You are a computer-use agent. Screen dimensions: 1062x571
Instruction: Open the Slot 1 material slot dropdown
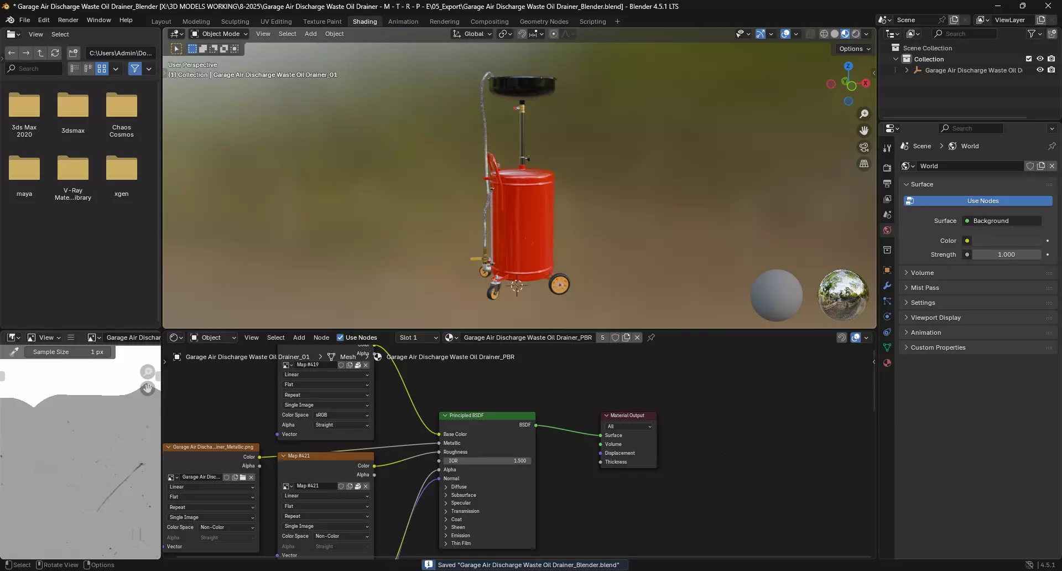pyautogui.click(x=418, y=338)
